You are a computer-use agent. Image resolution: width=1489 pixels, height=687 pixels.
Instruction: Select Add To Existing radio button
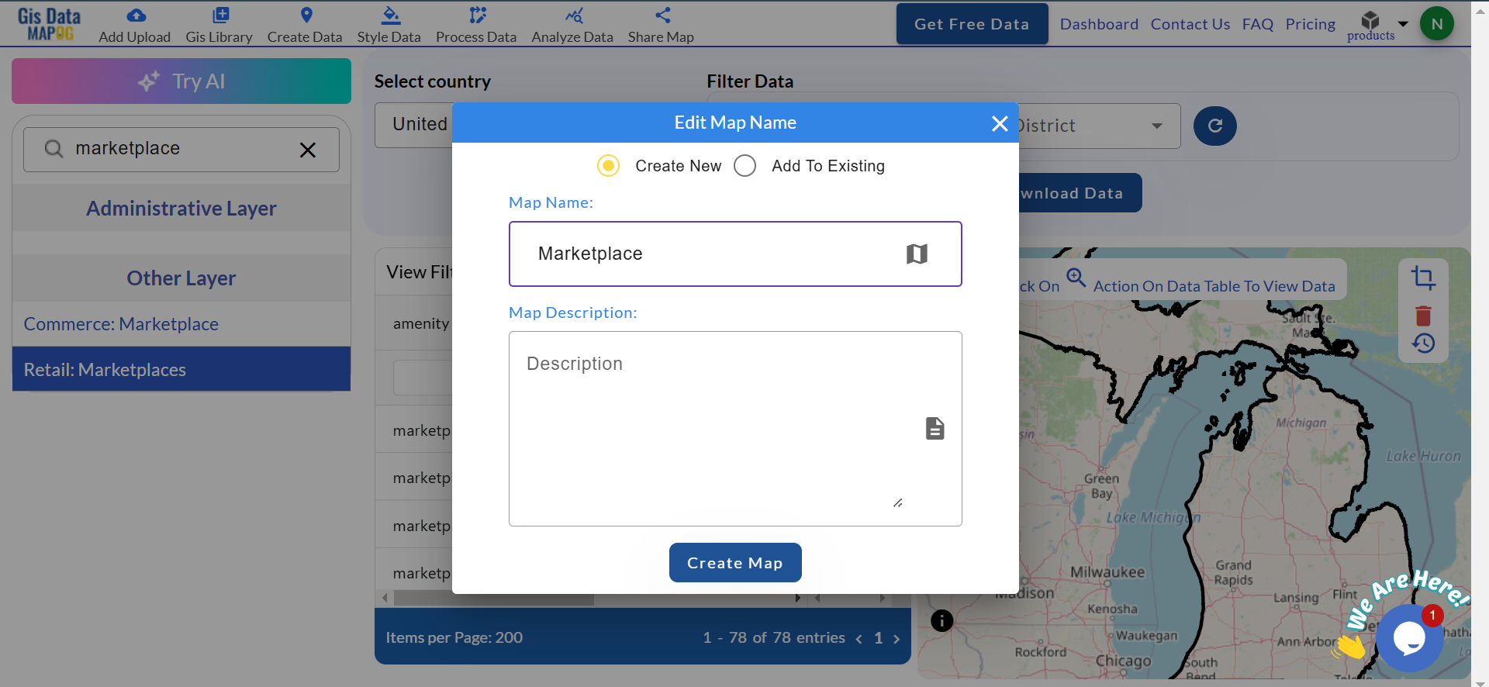[745, 166]
